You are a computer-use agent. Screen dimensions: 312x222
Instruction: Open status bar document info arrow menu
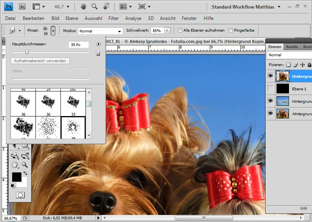[x=98, y=218]
